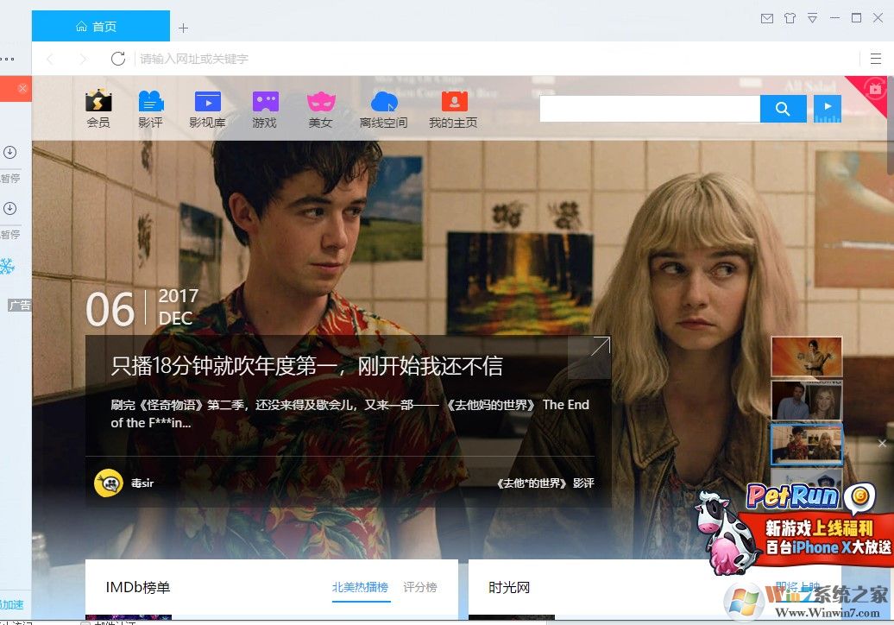Open the 影评 film reviews icon

click(x=151, y=109)
